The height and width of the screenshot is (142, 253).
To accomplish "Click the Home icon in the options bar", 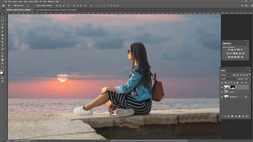I will click(x=3, y=5).
